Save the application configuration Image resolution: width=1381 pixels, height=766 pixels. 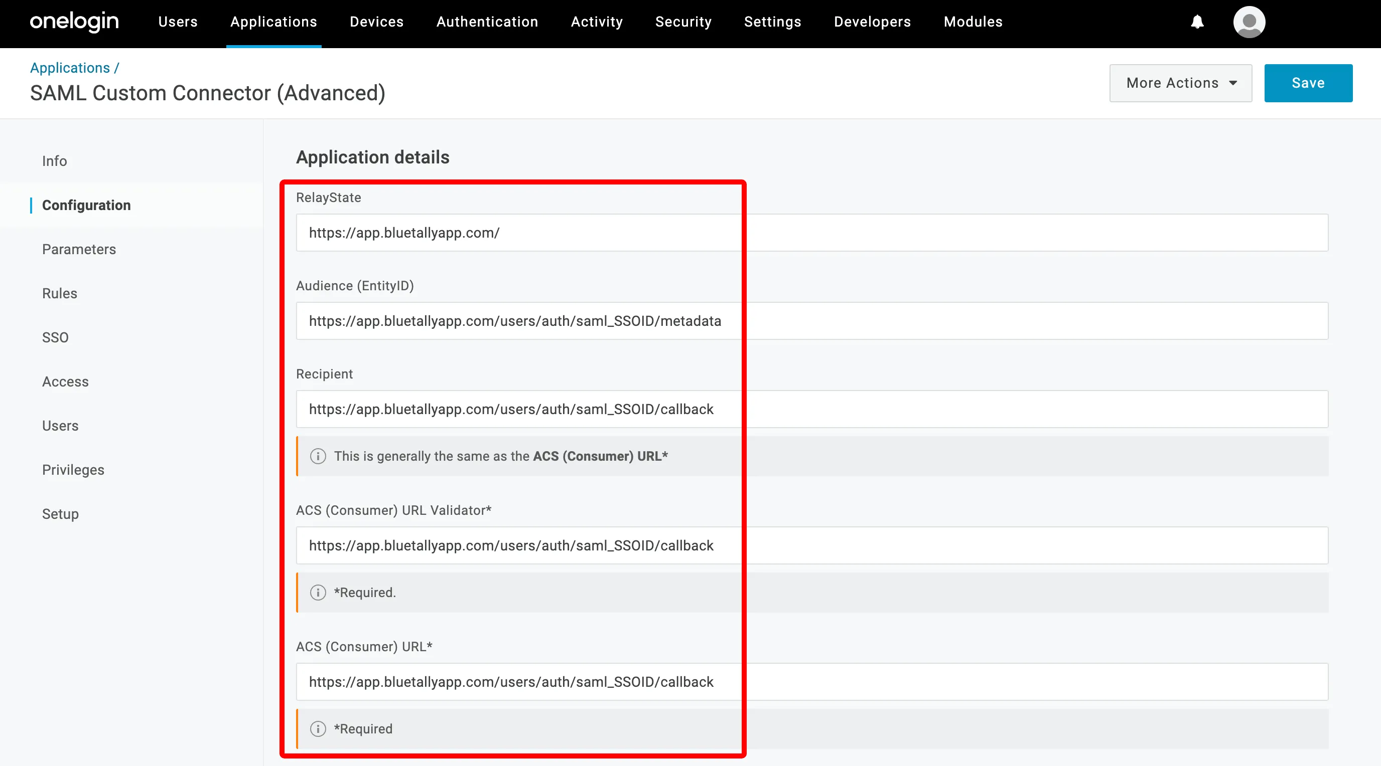1308,83
